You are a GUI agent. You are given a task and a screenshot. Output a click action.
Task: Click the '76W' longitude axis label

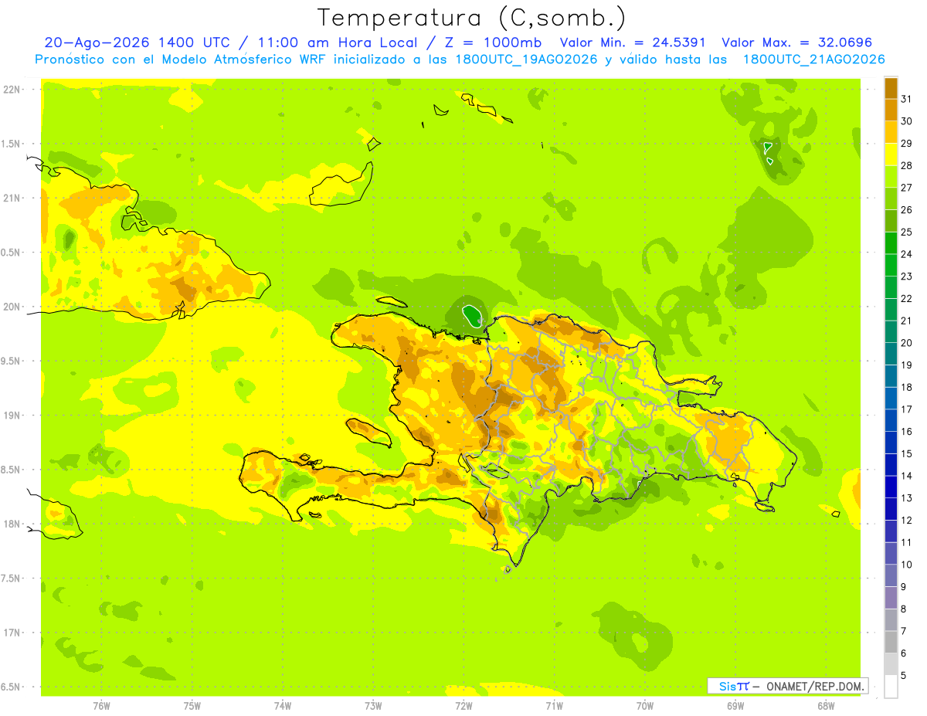101,706
